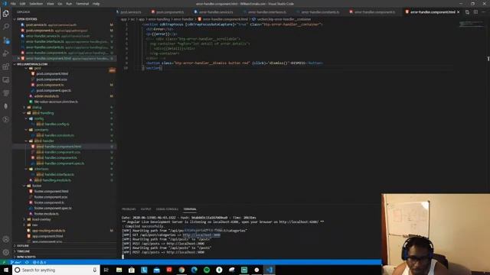Expand the Outline section

[22, 246]
